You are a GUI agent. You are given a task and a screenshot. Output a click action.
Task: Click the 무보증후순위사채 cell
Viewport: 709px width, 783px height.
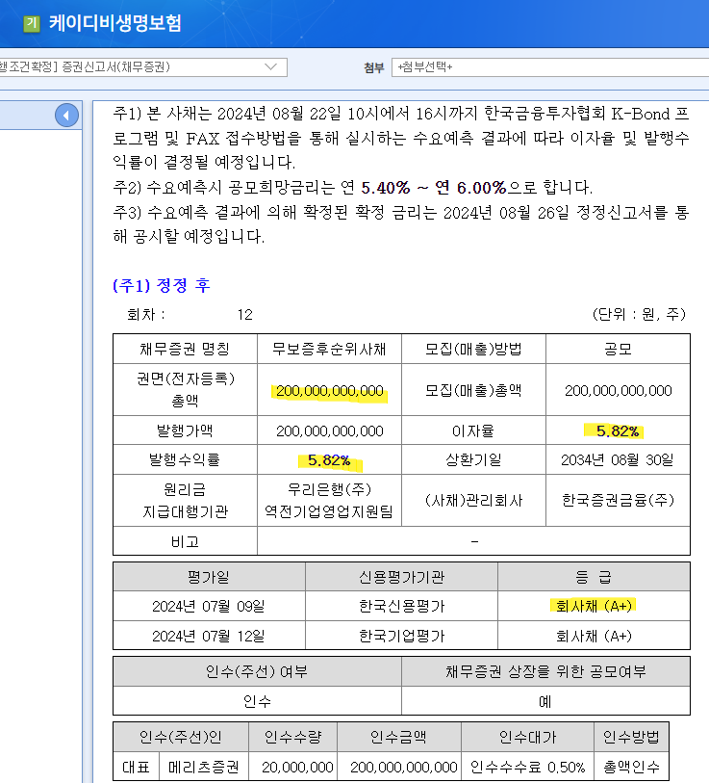pyautogui.click(x=329, y=349)
